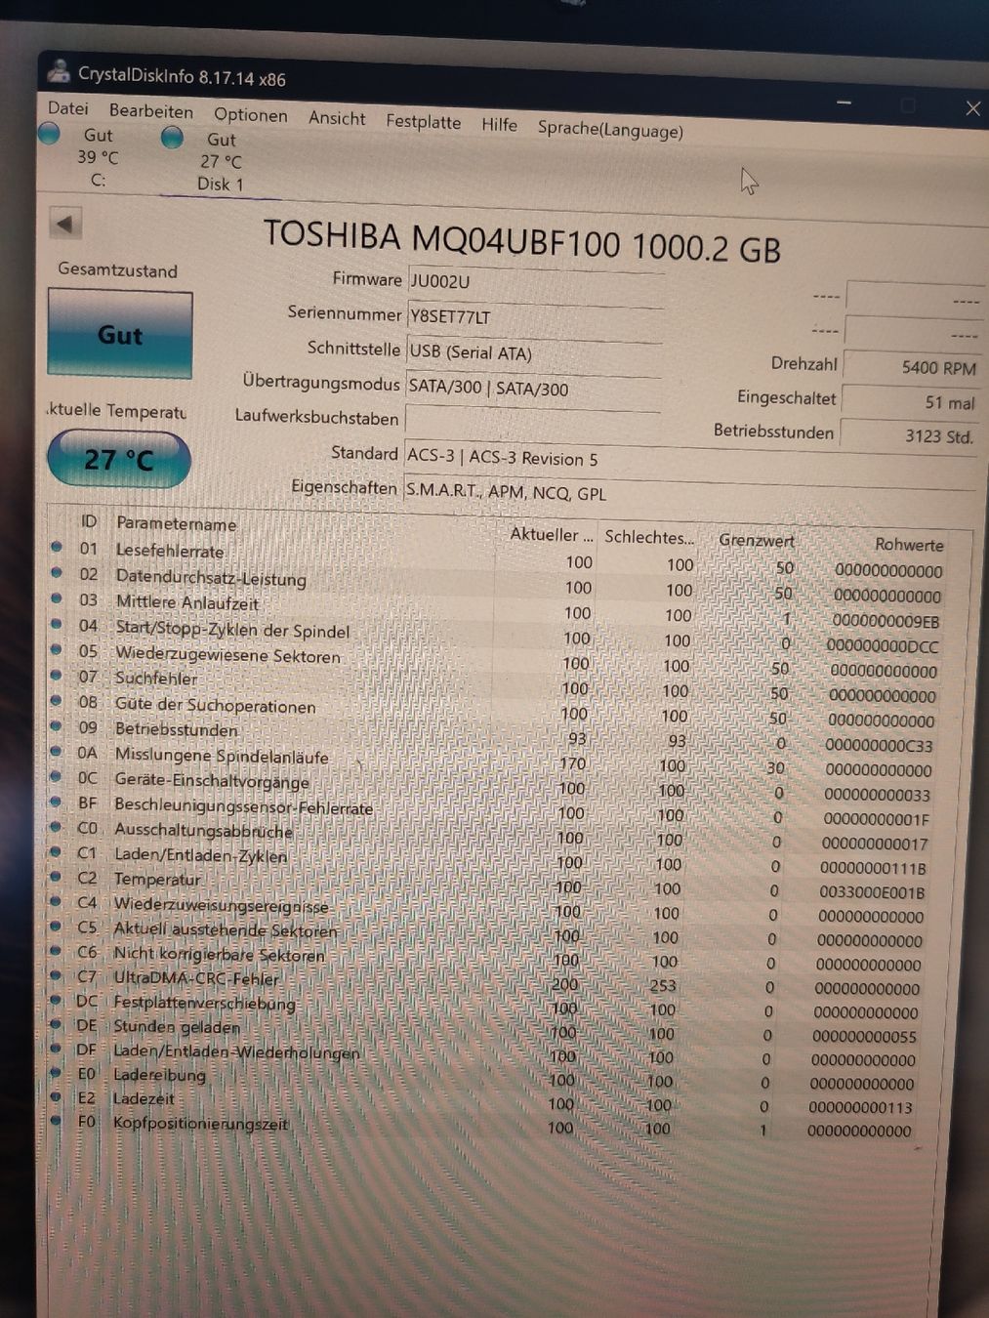The image size is (989, 1318).
Task: Close the CrystalDiskInfo window
Action: [972, 108]
